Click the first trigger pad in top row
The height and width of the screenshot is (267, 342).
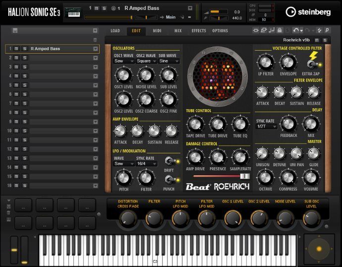coord(23,205)
